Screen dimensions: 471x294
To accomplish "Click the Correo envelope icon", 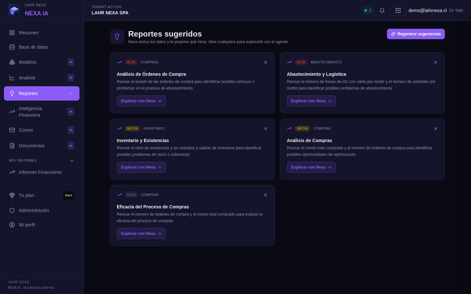I will 12,130.
